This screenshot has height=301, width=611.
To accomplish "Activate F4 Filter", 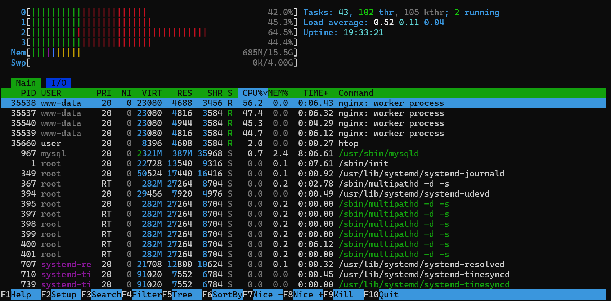I will coord(142,295).
